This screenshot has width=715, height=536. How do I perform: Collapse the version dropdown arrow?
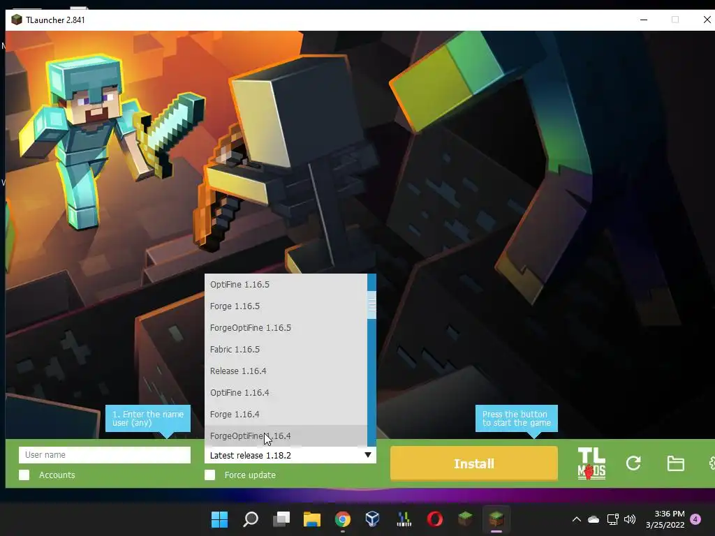tap(367, 455)
